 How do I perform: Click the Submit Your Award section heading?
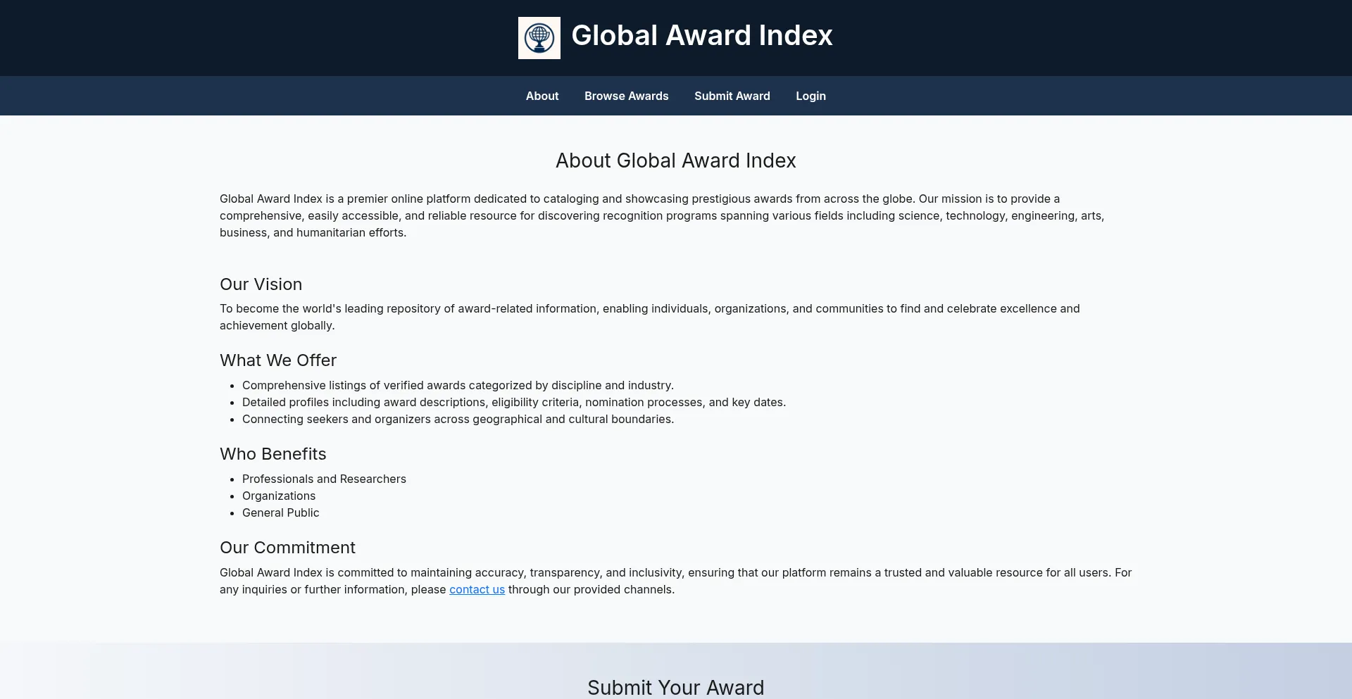pos(675,687)
